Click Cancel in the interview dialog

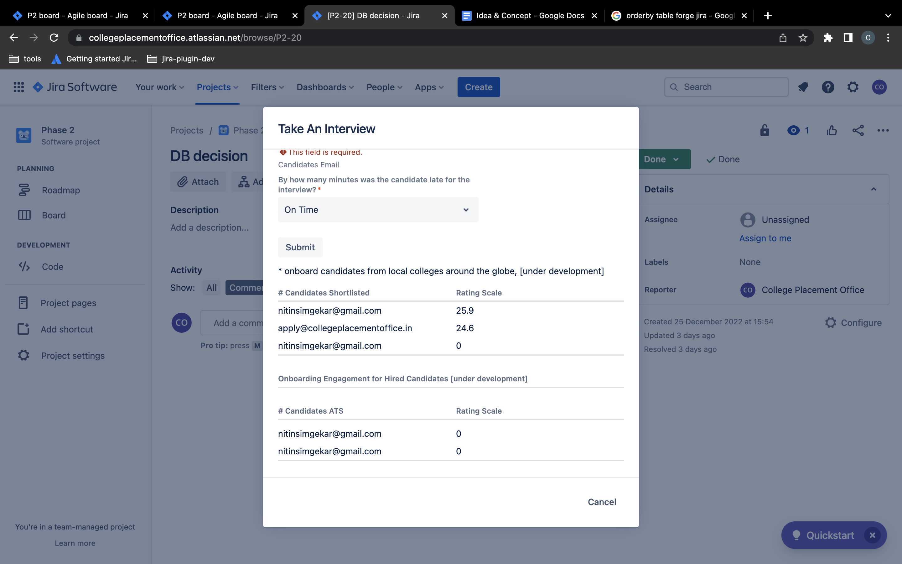[x=602, y=502]
